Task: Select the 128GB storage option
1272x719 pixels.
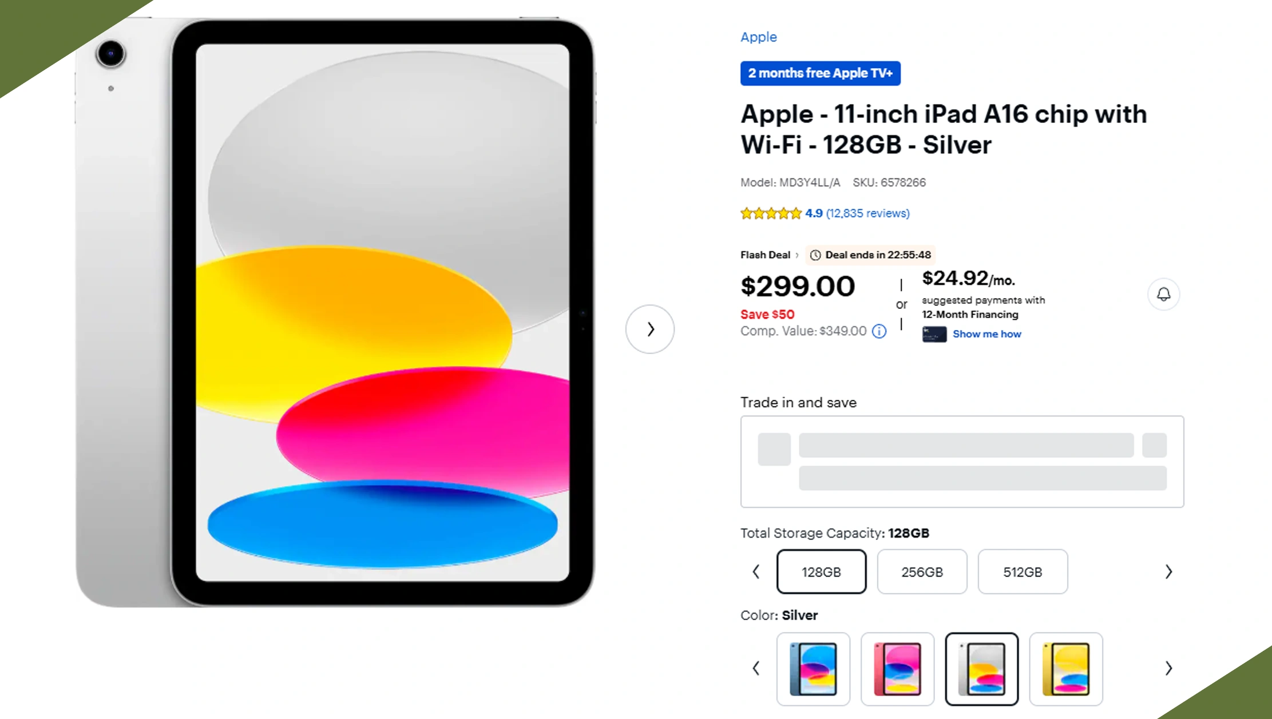Action: pyautogui.click(x=821, y=571)
